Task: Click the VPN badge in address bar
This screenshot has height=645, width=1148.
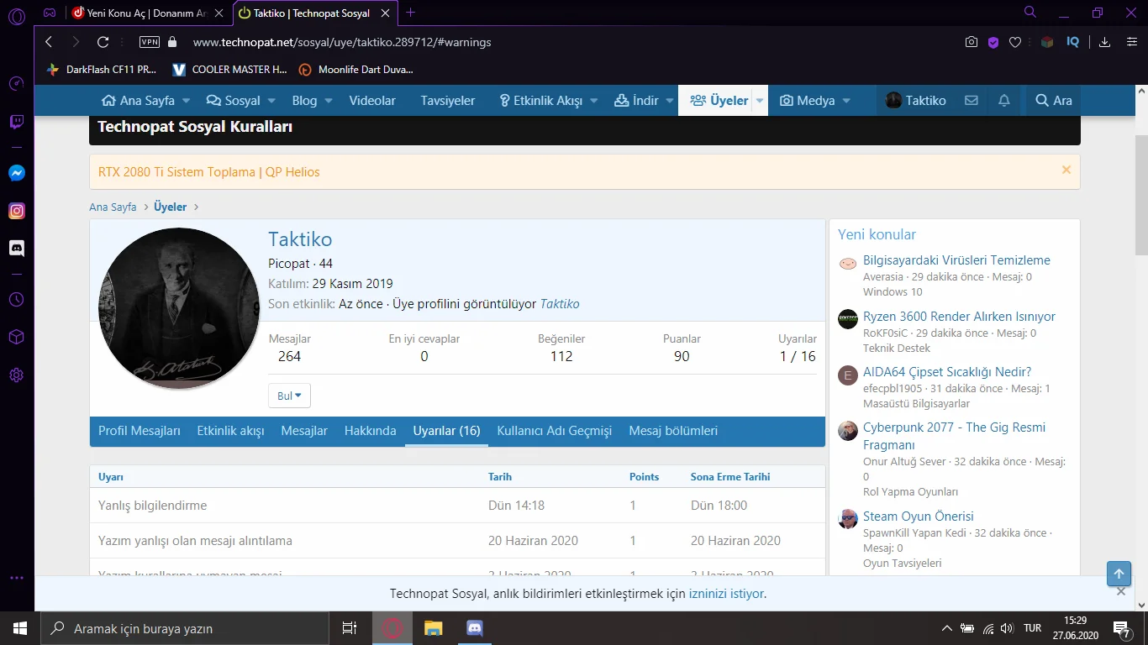Action: coord(150,42)
